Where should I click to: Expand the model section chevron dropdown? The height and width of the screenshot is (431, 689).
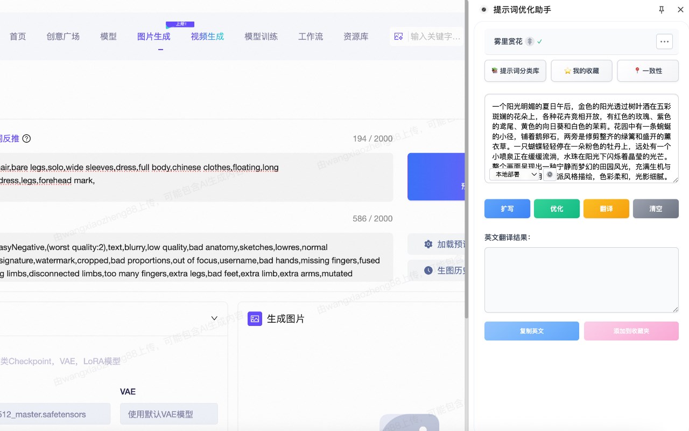click(x=214, y=318)
